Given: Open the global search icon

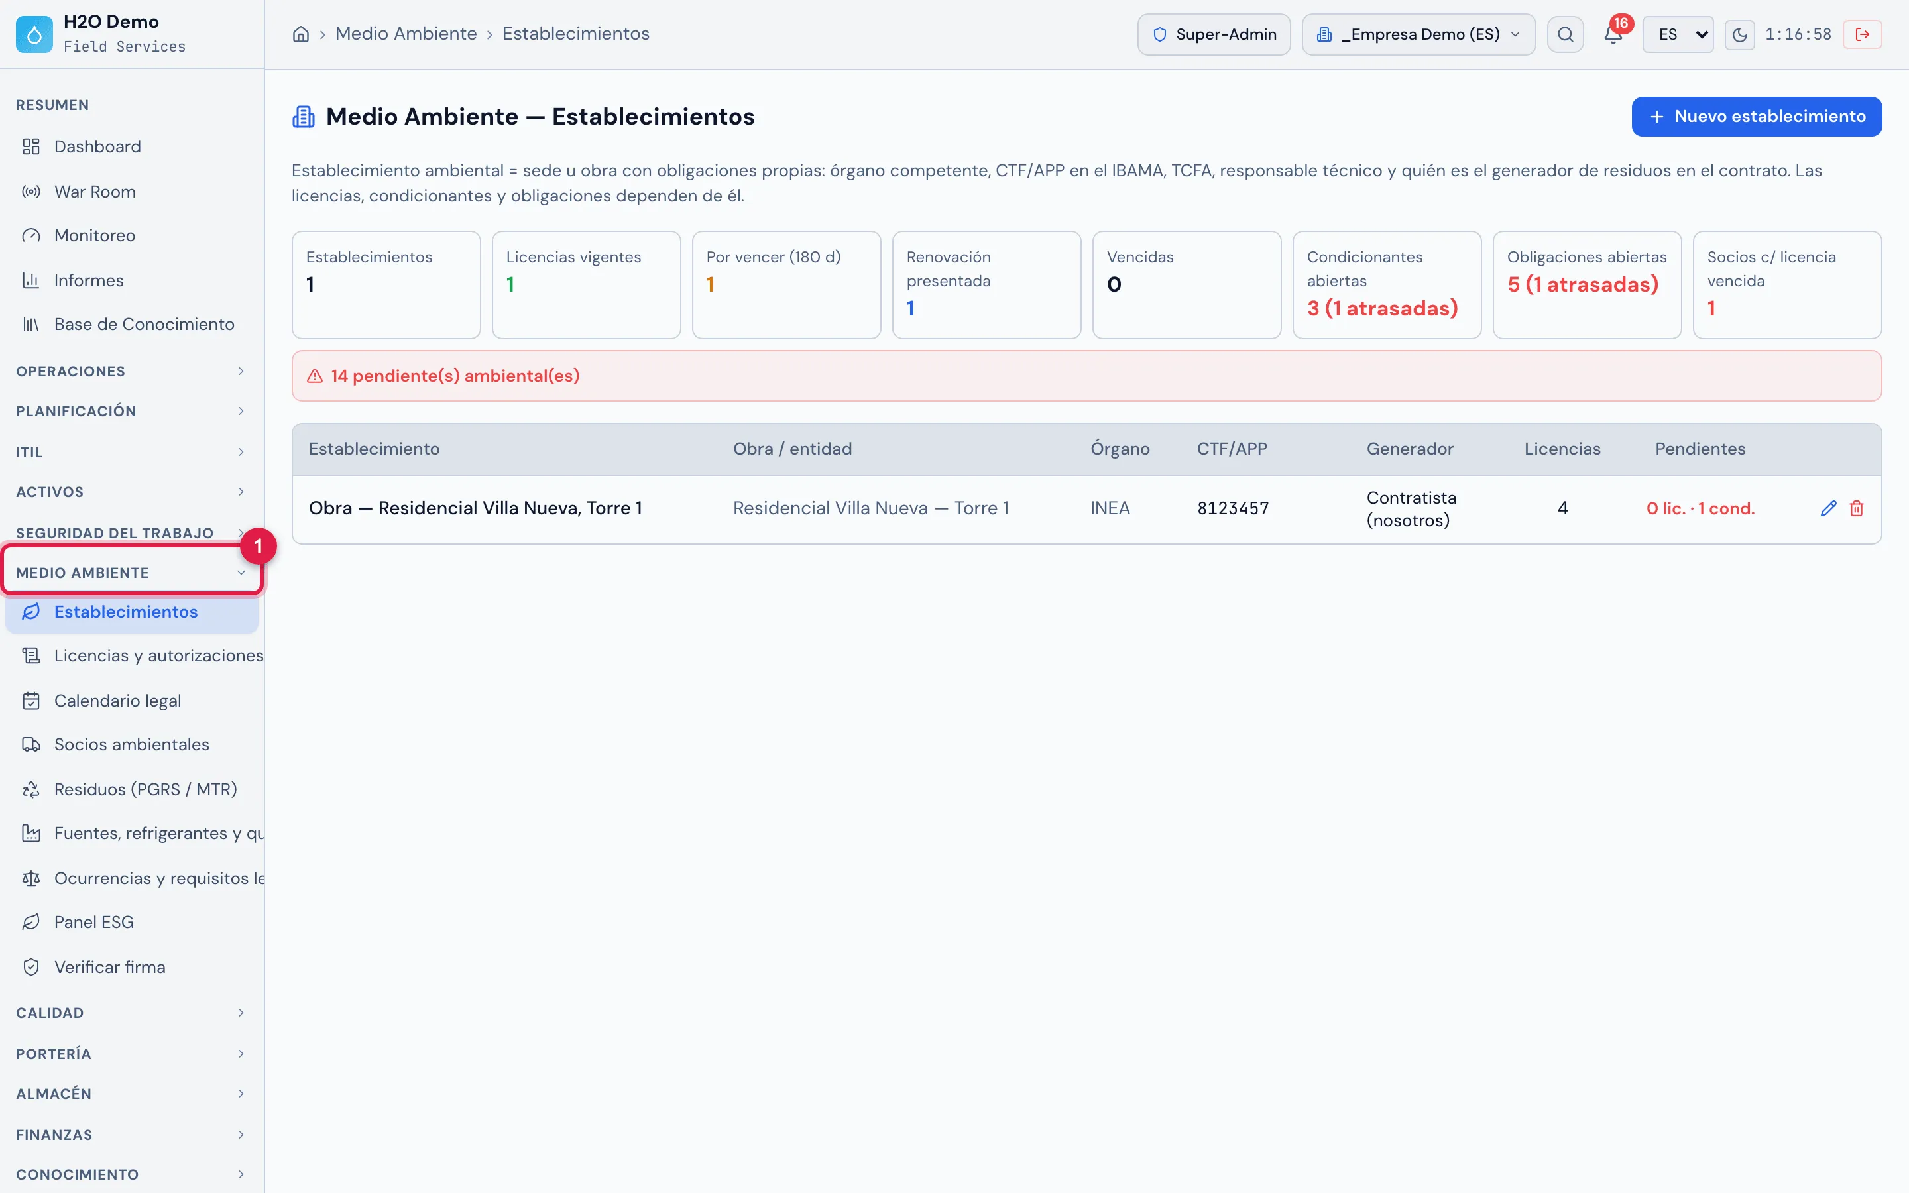Looking at the screenshot, I should click(1565, 34).
